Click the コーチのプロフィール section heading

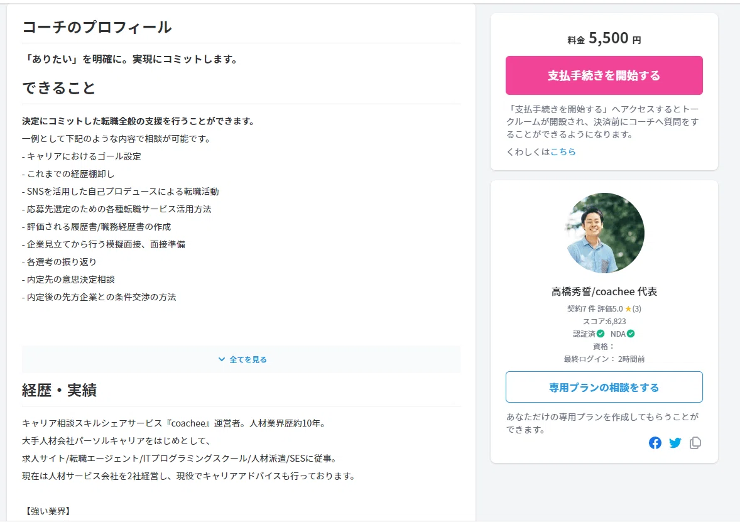point(97,27)
